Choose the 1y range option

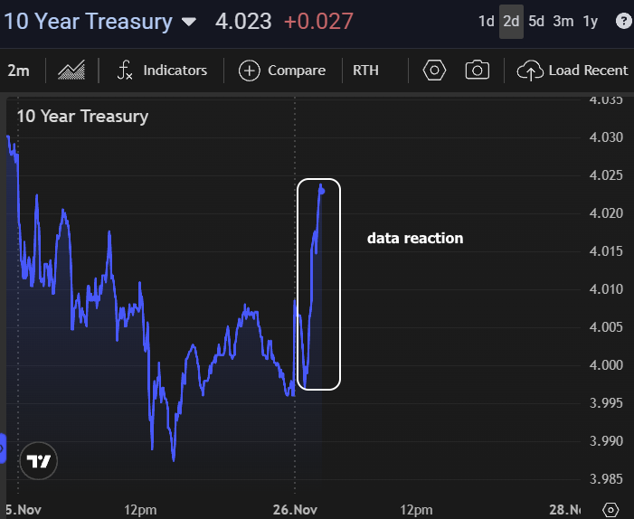point(591,21)
